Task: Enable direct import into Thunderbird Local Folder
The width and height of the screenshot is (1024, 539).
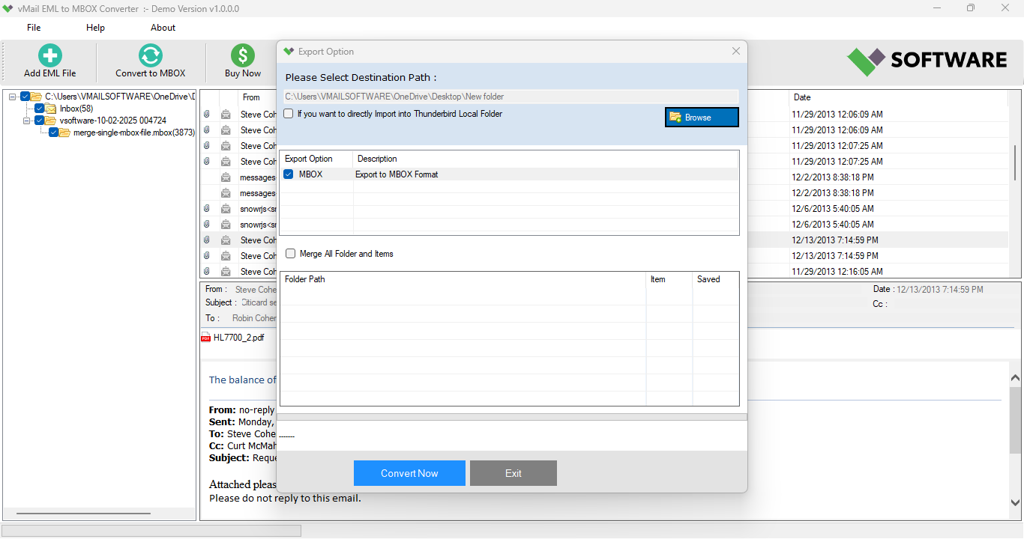Action: tap(288, 113)
